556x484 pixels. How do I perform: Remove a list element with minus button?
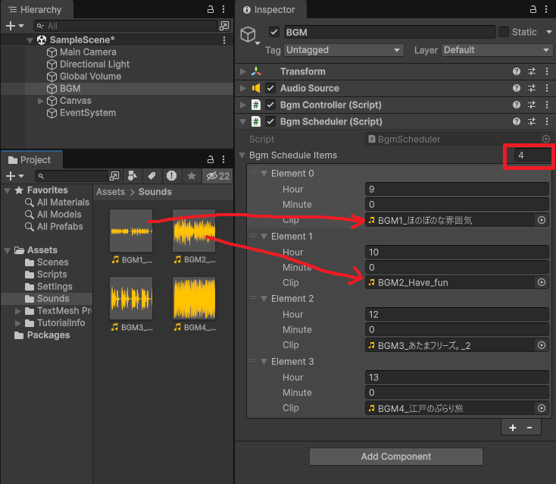529,428
